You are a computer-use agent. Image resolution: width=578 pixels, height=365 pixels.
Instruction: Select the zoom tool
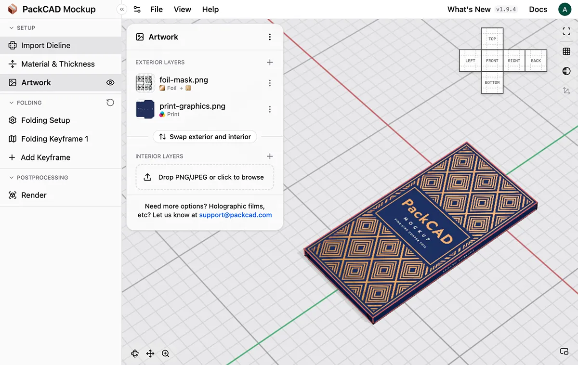click(x=166, y=353)
